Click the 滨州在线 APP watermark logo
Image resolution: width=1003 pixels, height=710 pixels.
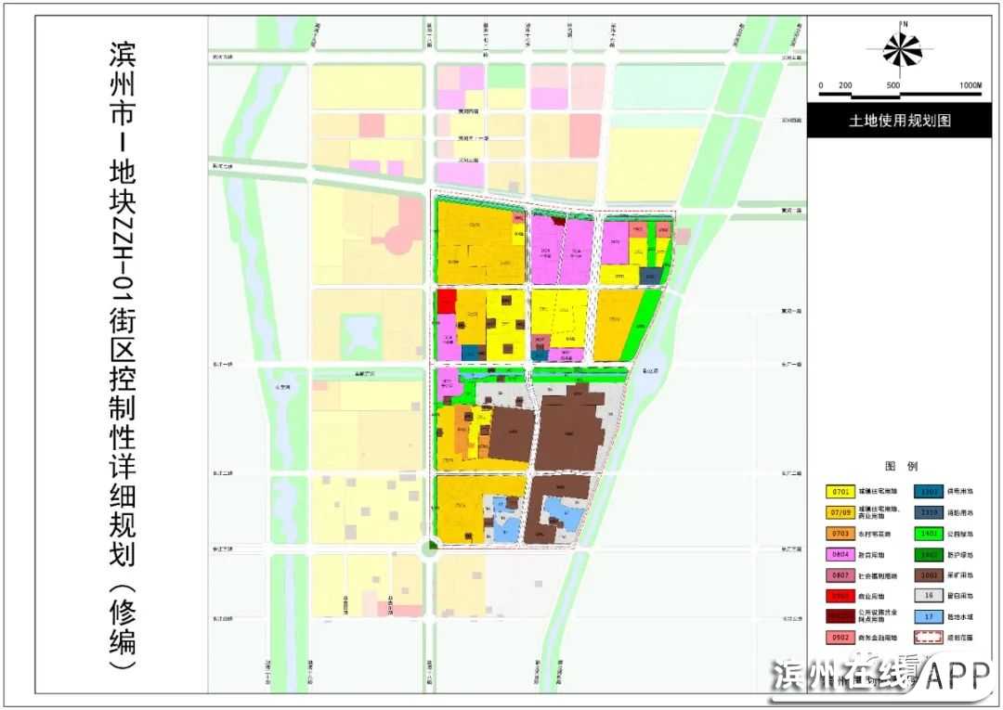(x=880, y=674)
